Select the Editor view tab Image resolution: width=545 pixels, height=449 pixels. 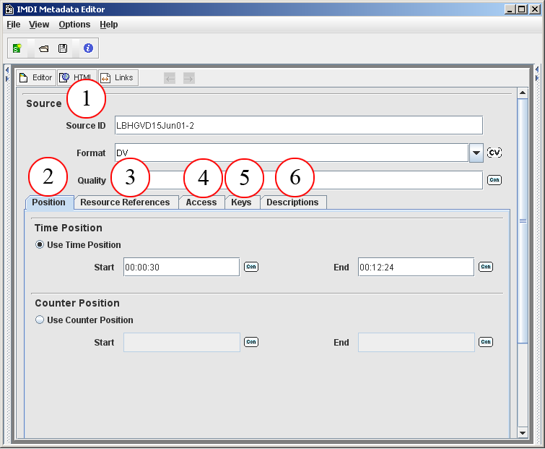[x=36, y=77]
